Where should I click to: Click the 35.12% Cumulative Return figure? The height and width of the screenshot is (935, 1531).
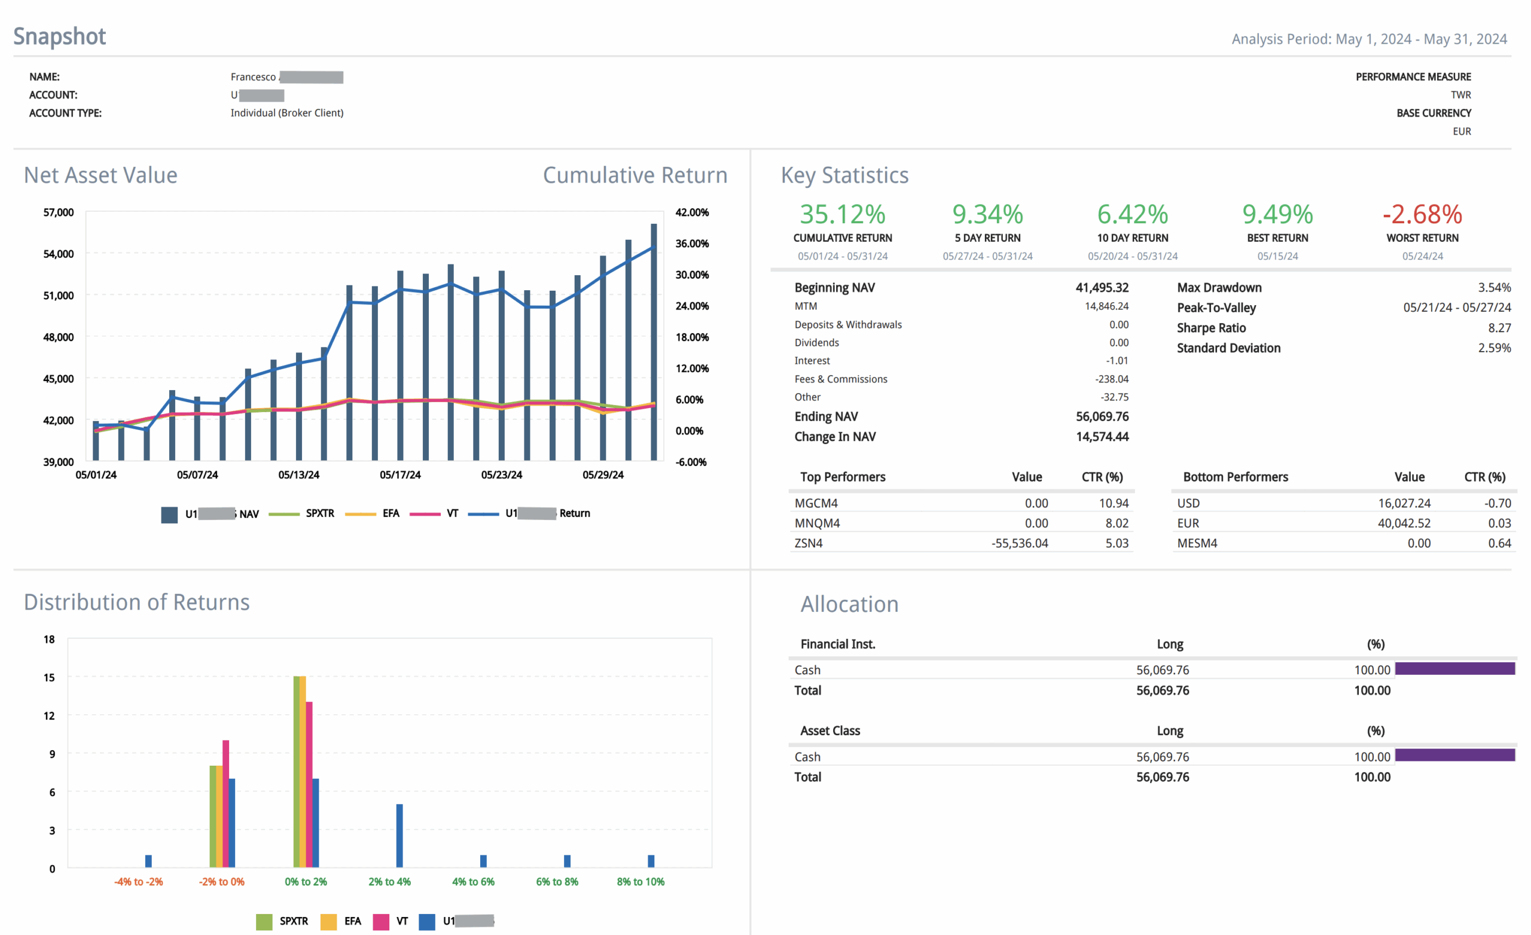pyautogui.click(x=843, y=215)
